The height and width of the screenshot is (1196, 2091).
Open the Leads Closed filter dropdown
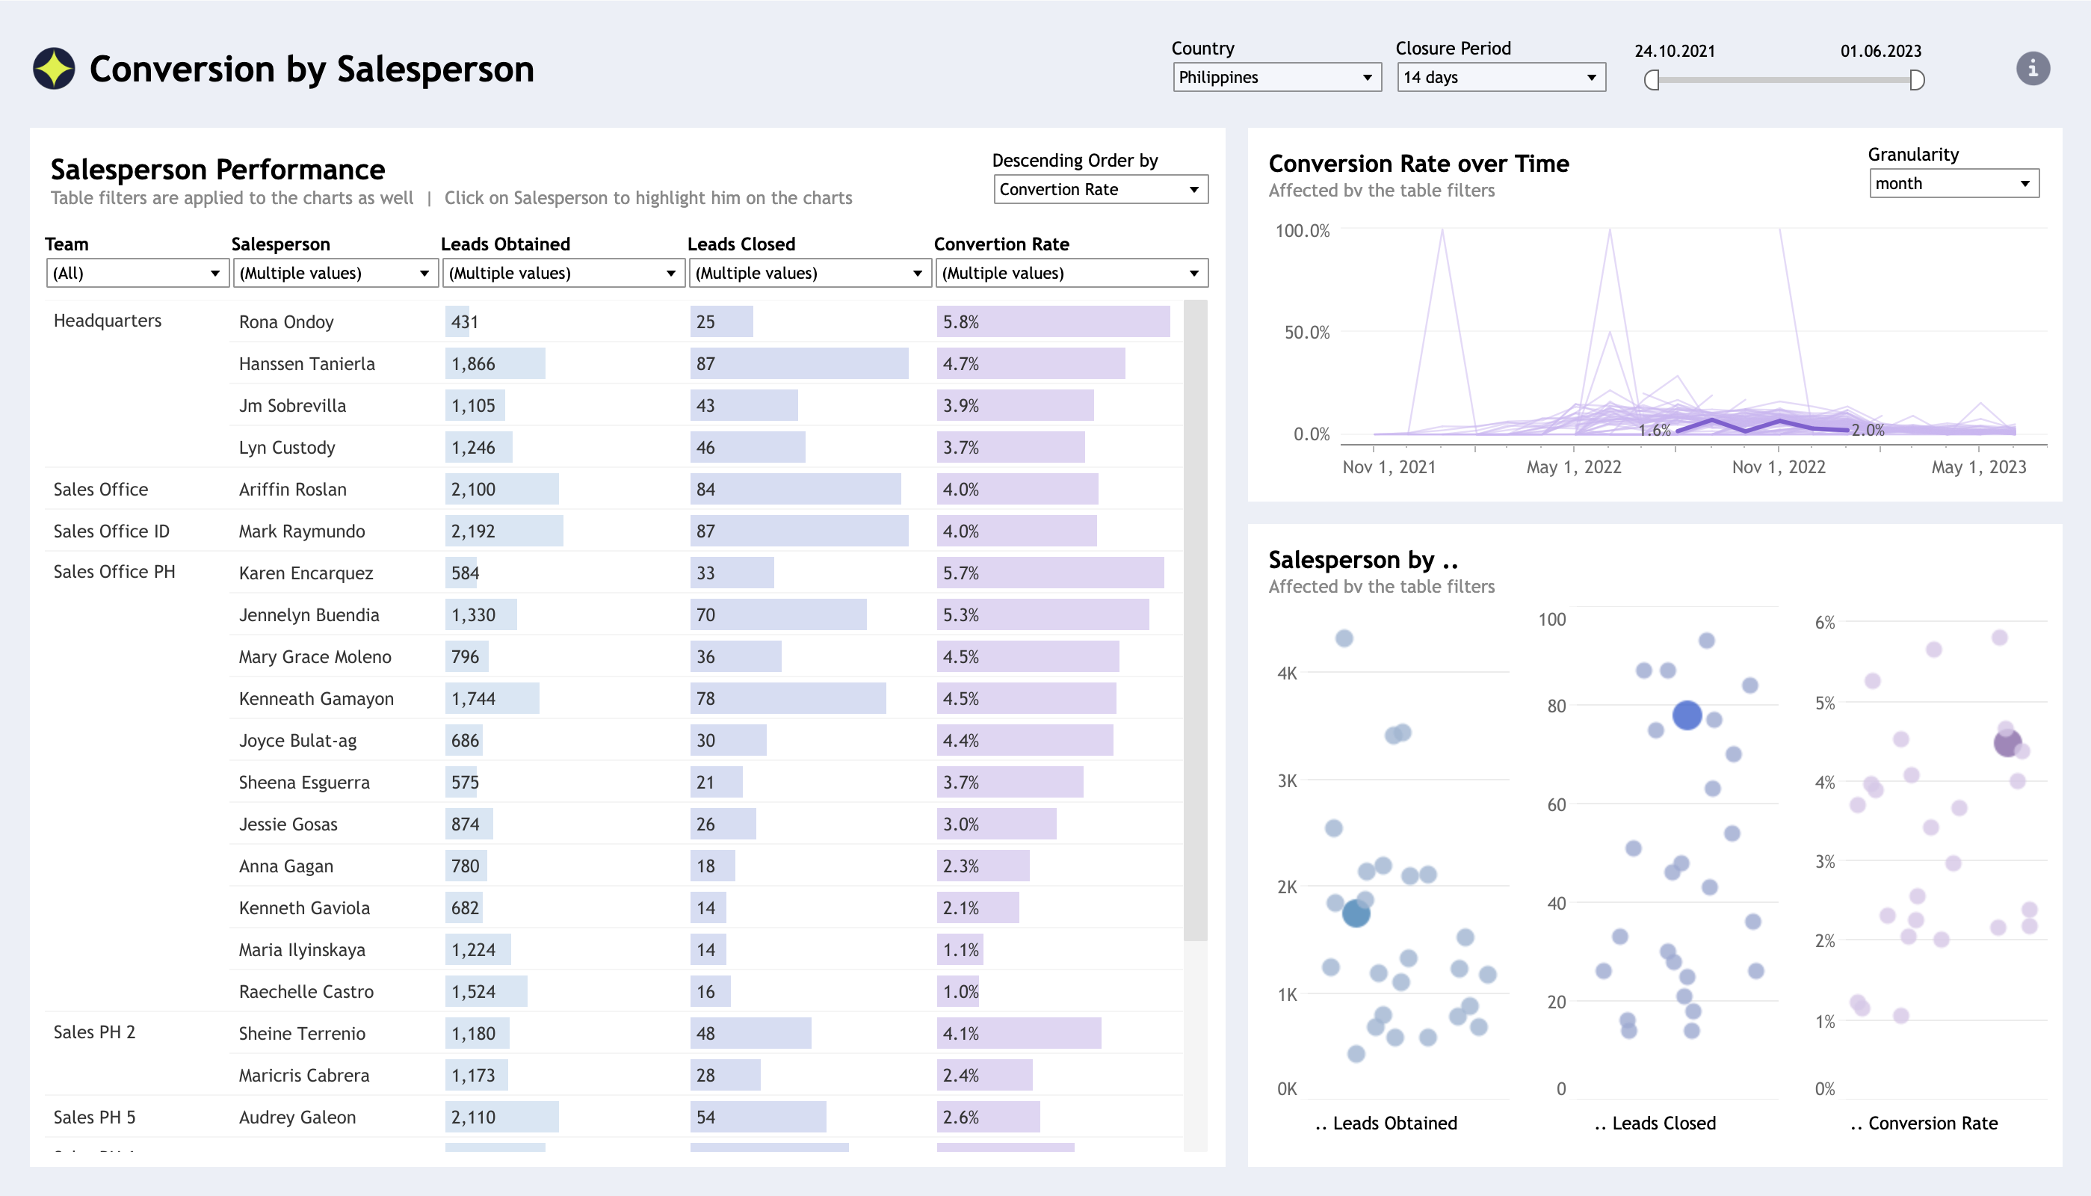pyautogui.click(x=809, y=274)
